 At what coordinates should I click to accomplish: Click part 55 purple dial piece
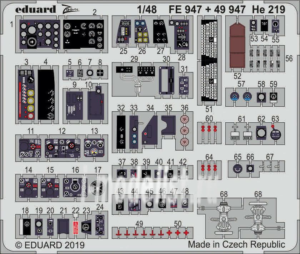pos(275,26)
